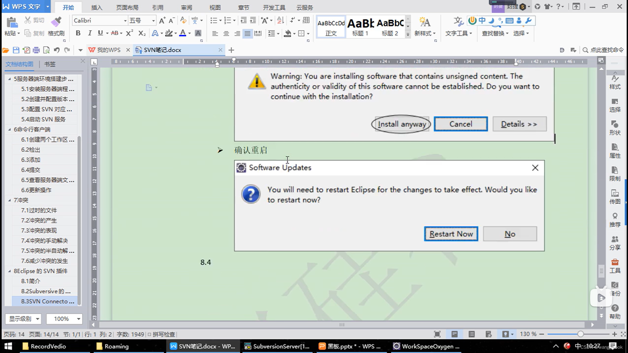
Task: Decrease font size with the shrink-font icon
Action: tap(171, 21)
